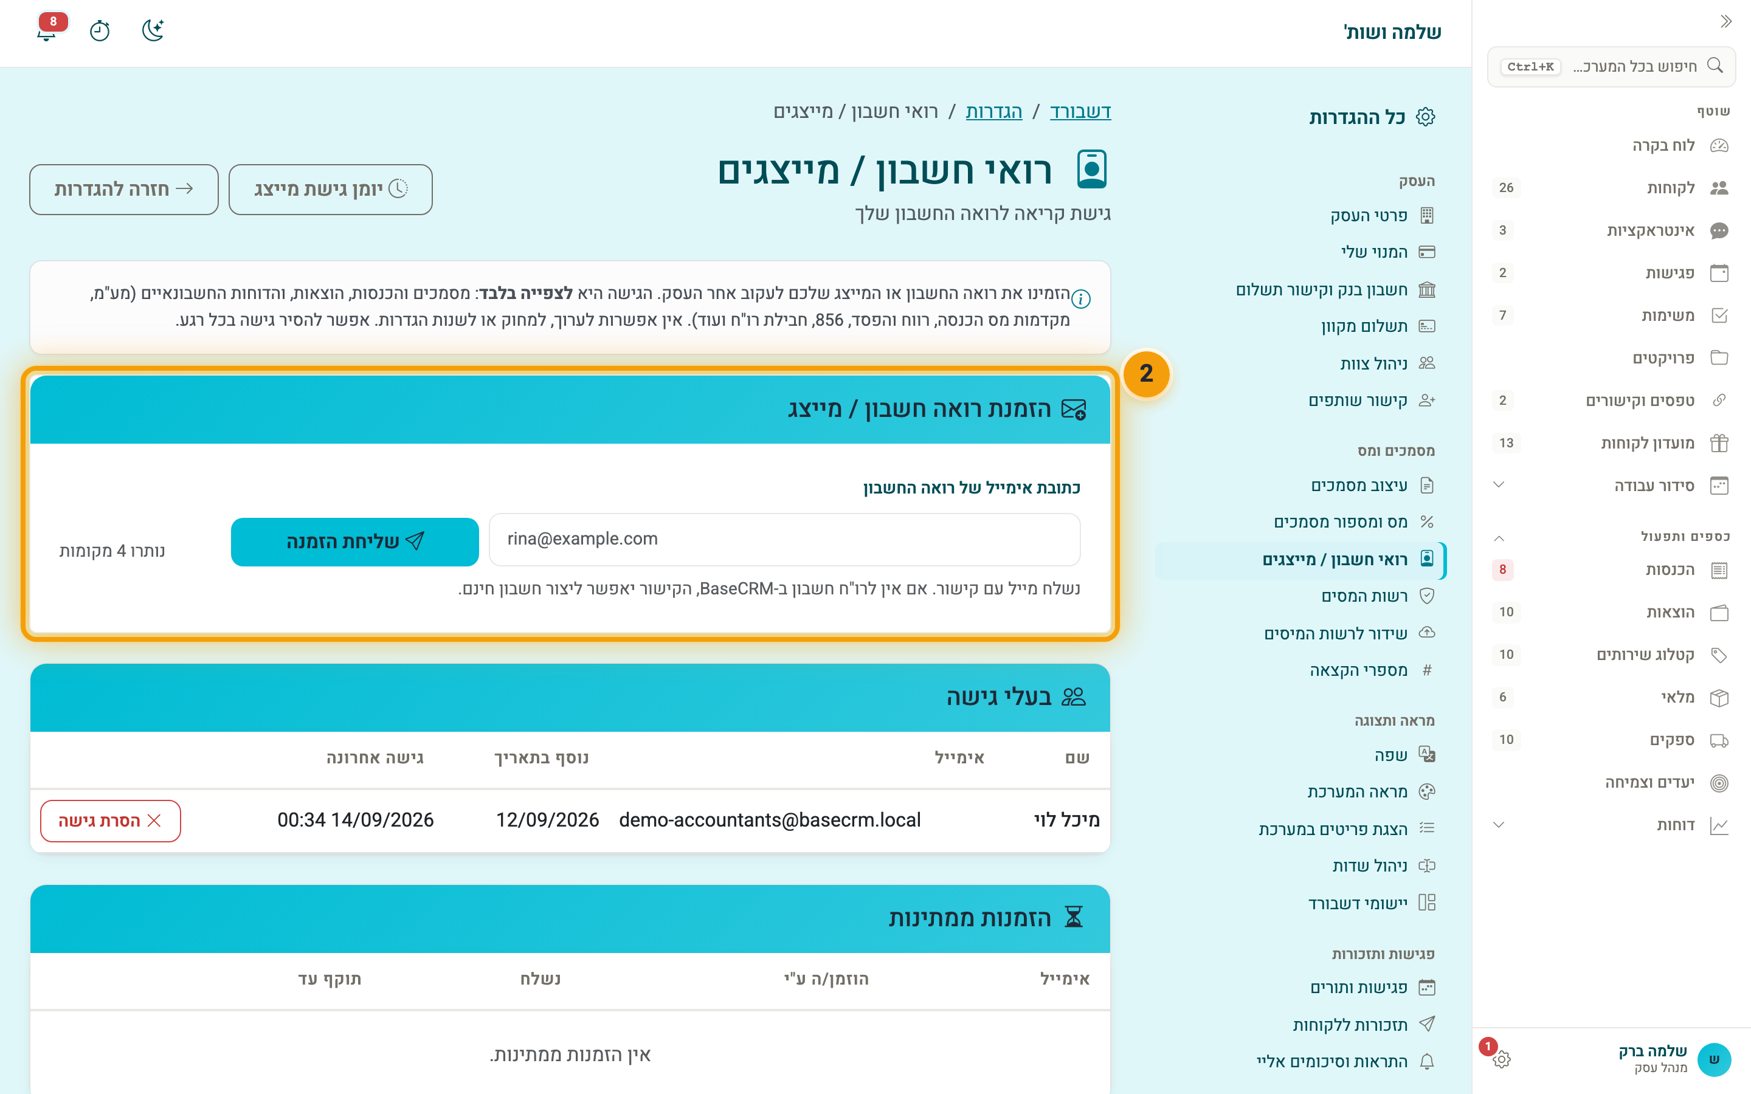This screenshot has width=1751, height=1094.
Task: Click the קישור שותפים add-user icon
Action: tap(1427, 400)
